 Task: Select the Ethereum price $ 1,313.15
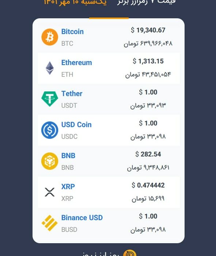(x=148, y=61)
